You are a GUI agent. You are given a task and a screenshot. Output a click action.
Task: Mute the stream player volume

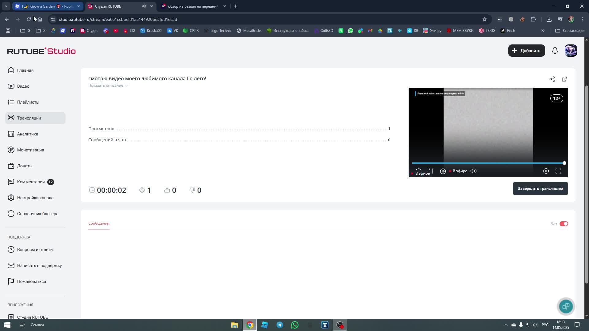pyautogui.click(x=473, y=171)
